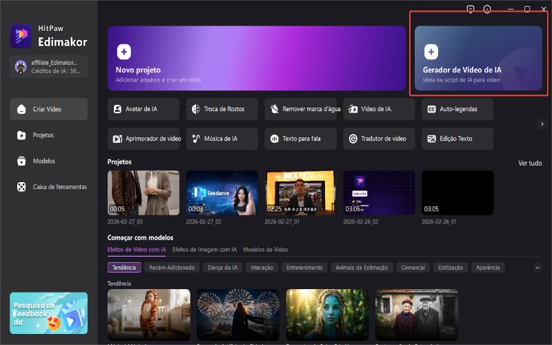Open the fireworks template thumbnail
552x345 pixels.
[238, 315]
